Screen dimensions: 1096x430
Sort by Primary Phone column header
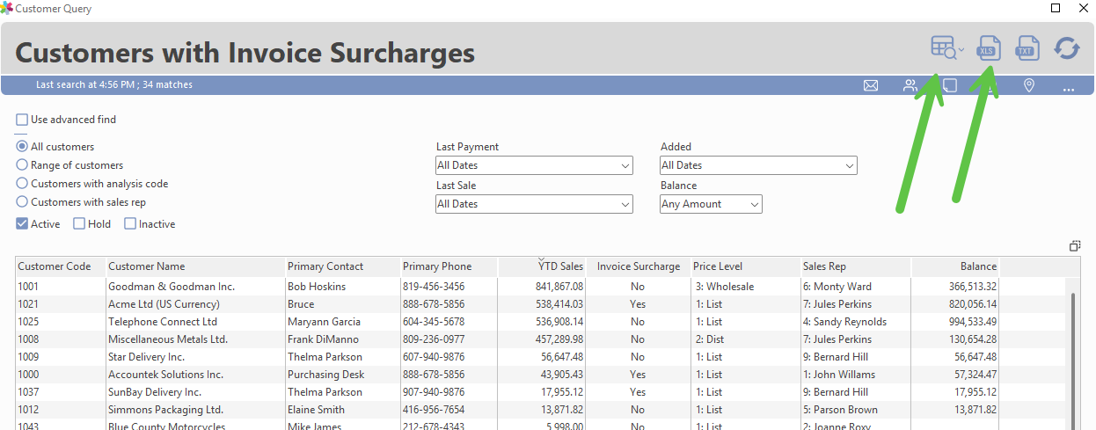tap(449, 266)
